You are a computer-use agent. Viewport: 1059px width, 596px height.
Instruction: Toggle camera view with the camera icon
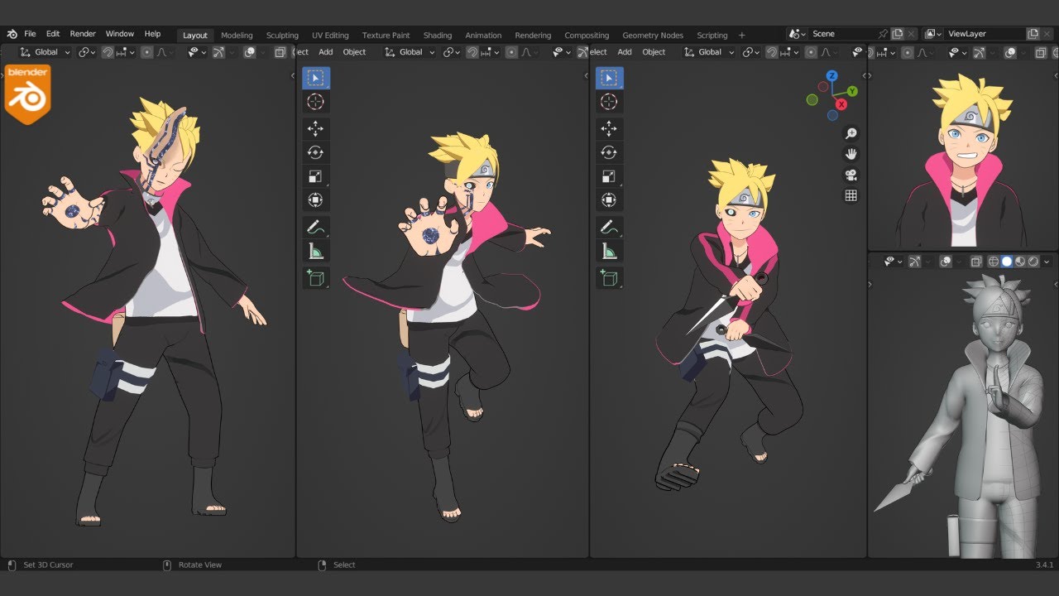851,175
